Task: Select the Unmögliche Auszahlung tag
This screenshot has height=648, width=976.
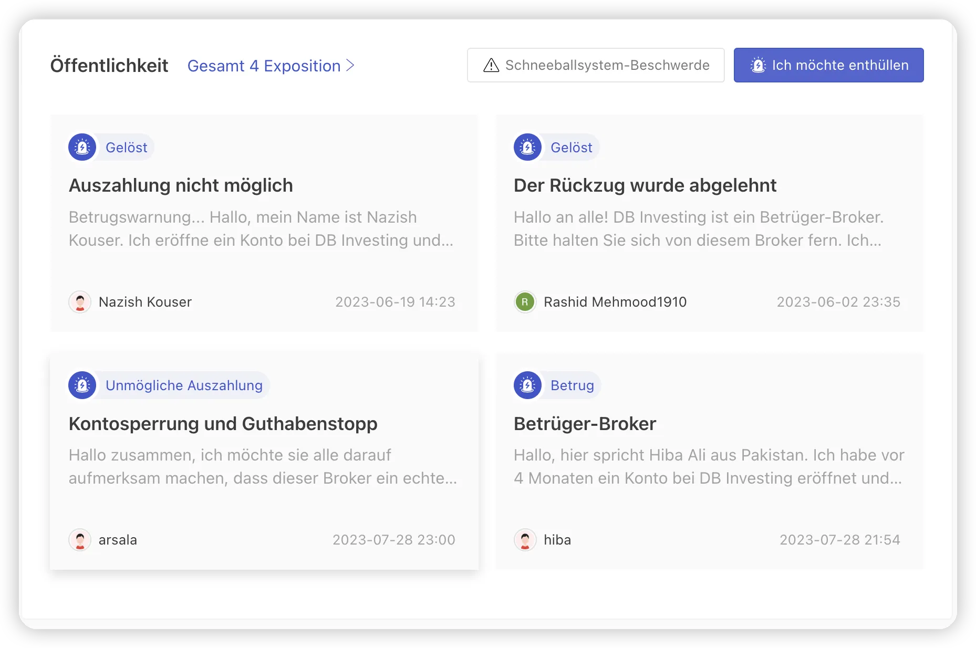Action: 184,385
